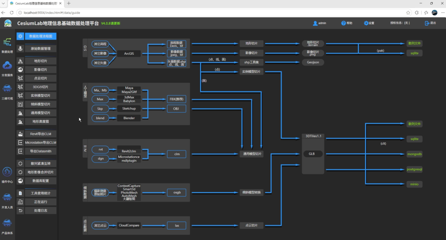Open the 数据处理 sidebar icon
This screenshot has width=446, height=240.
[x=7, y=42]
